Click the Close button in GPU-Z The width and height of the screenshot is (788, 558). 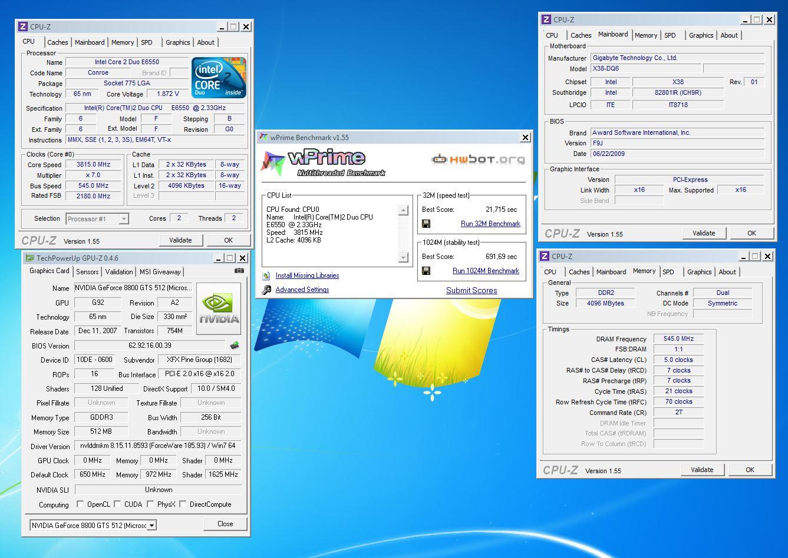tap(225, 524)
